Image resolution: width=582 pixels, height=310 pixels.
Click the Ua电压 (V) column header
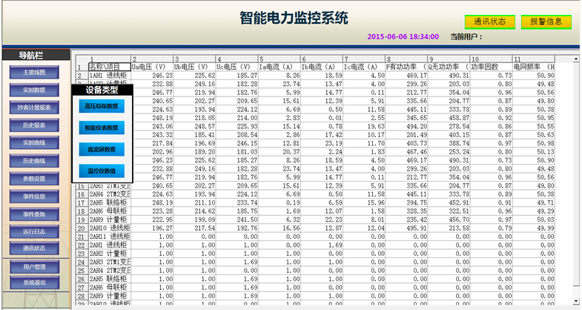pos(151,66)
